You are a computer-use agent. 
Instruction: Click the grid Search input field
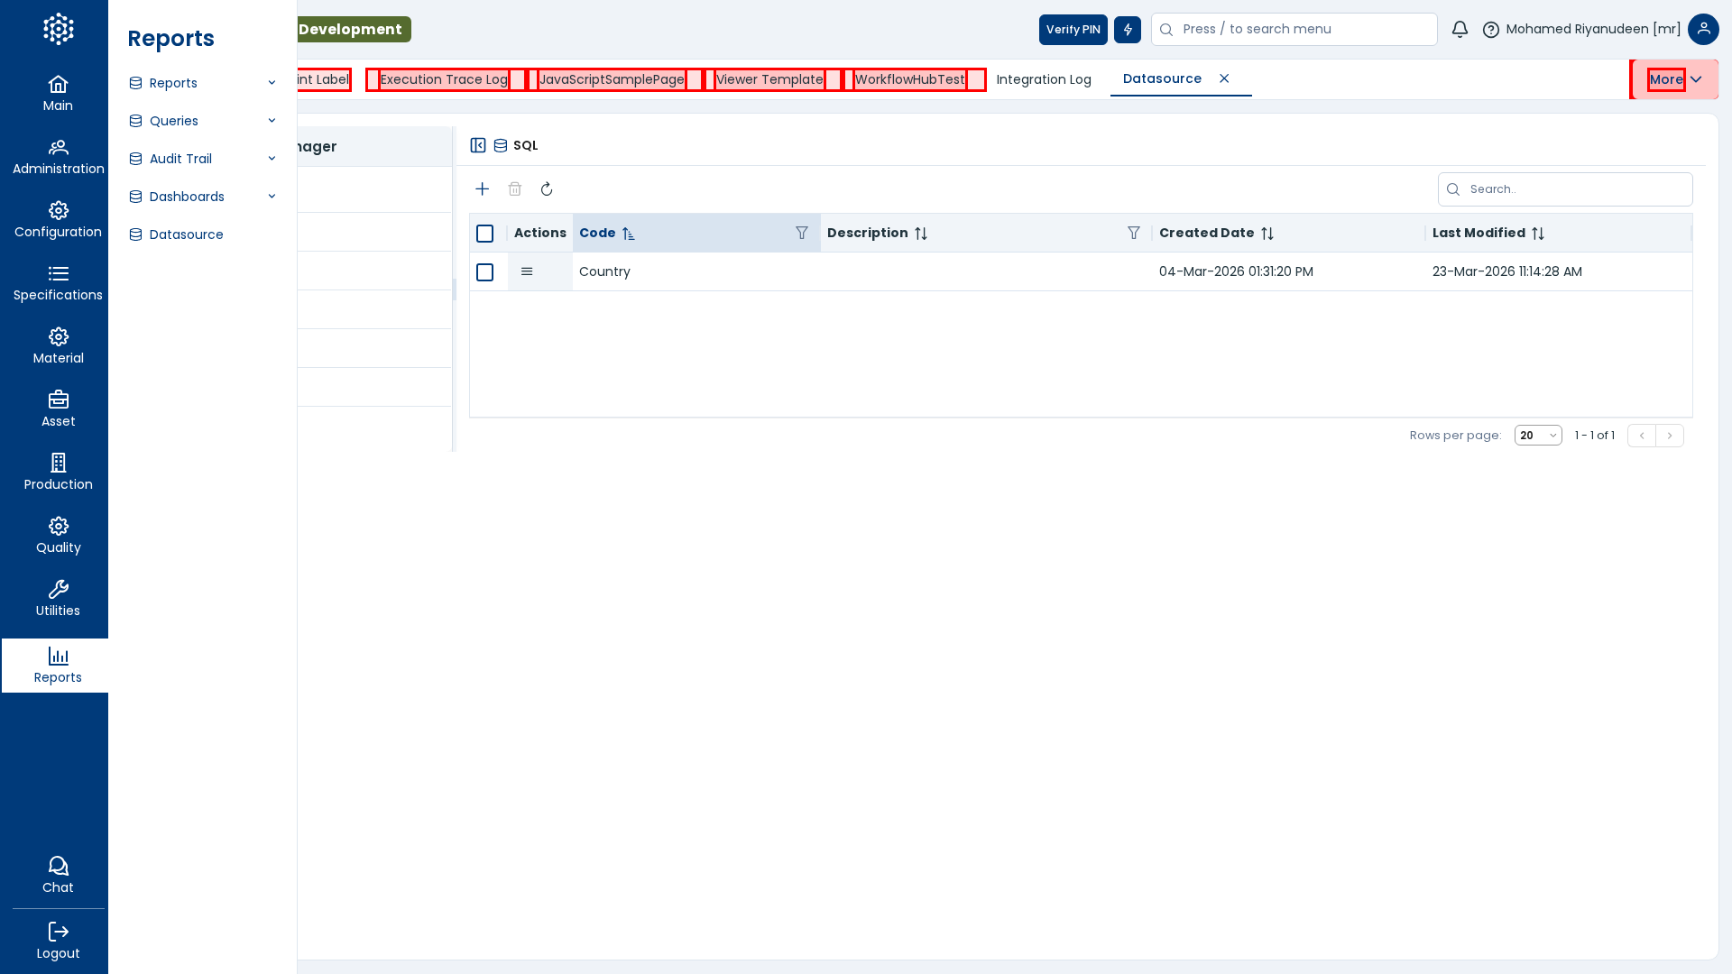pyautogui.click(x=1574, y=189)
